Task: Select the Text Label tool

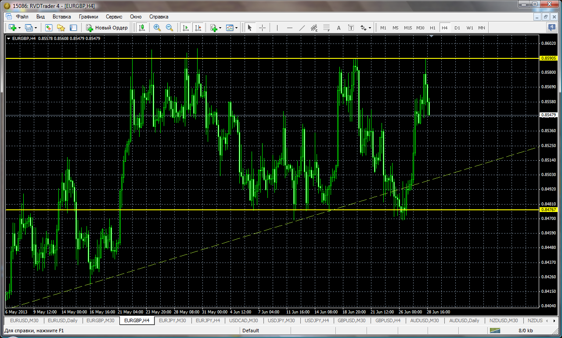Action: [x=351, y=28]
